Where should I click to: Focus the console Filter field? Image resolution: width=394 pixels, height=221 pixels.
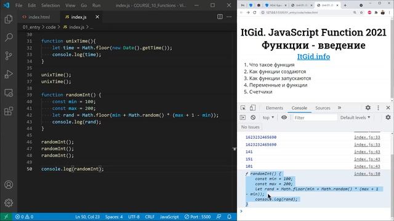(315, 117)
